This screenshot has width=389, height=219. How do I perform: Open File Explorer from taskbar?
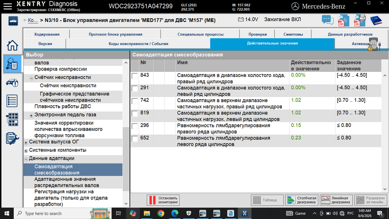coord(146,213)
